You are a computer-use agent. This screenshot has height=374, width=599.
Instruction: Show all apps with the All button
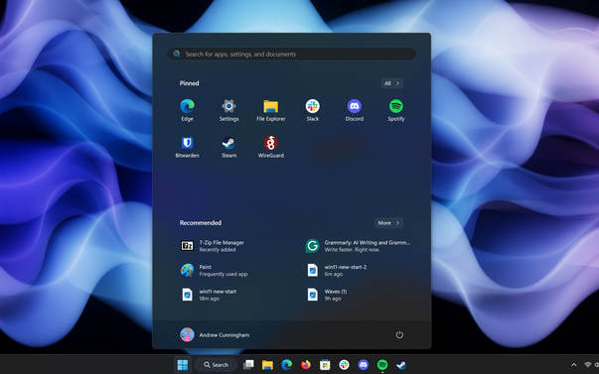pos(391,83)
